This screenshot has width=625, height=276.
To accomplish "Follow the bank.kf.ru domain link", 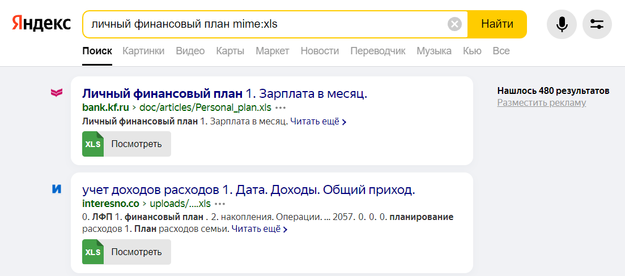I will click(x=106, y=108).
